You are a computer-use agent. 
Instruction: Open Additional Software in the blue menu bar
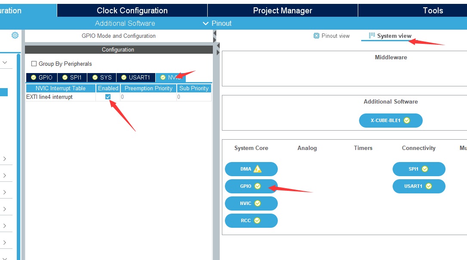[x=125, y=23]
